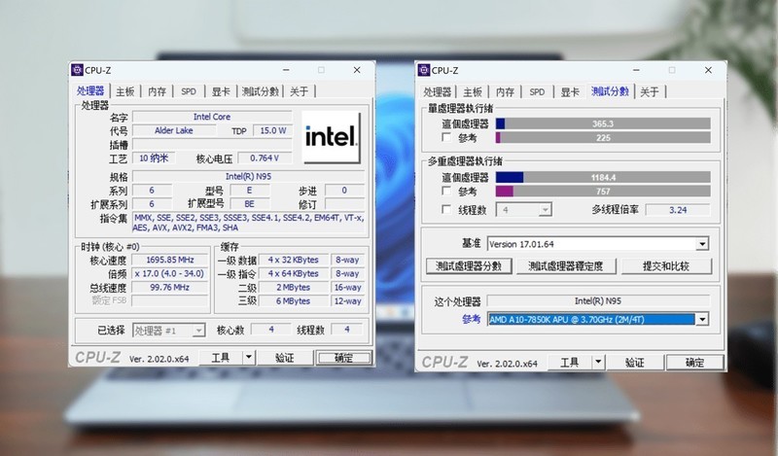The image size is (778, 456).
Task: Open the 显卡 tab in the left window
Action: click(221, 91)
